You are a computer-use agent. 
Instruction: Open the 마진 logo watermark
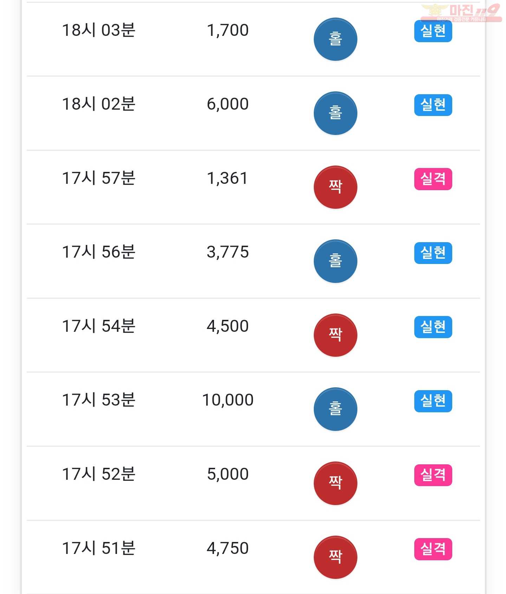(461, 13)
